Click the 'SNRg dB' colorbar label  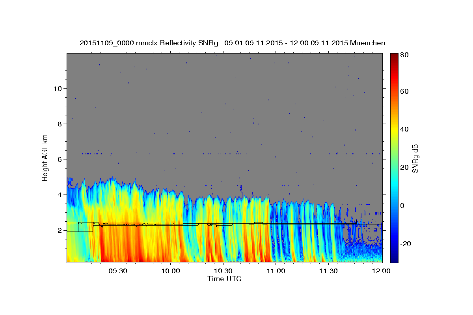tap(415, 158)
